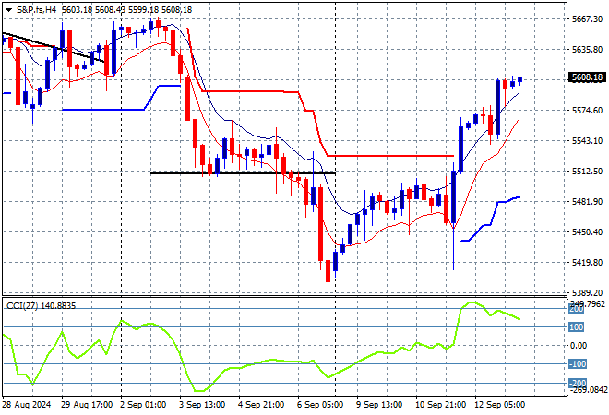This screenshot has width=609, height=415.
Task: Click the 5543.10 price axis label
Action: point(587,141)
